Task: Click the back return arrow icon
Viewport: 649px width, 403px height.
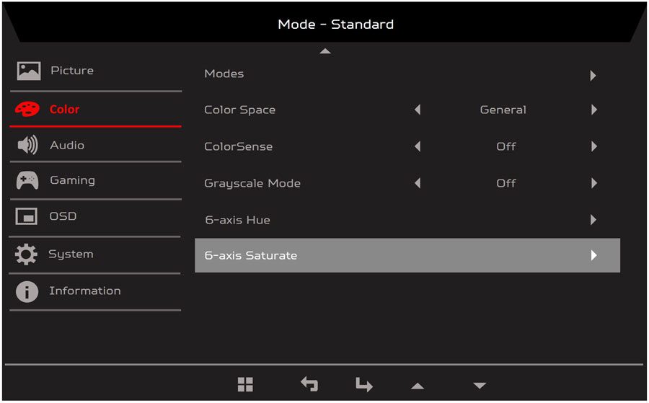Action: click(x=309, y=384)
